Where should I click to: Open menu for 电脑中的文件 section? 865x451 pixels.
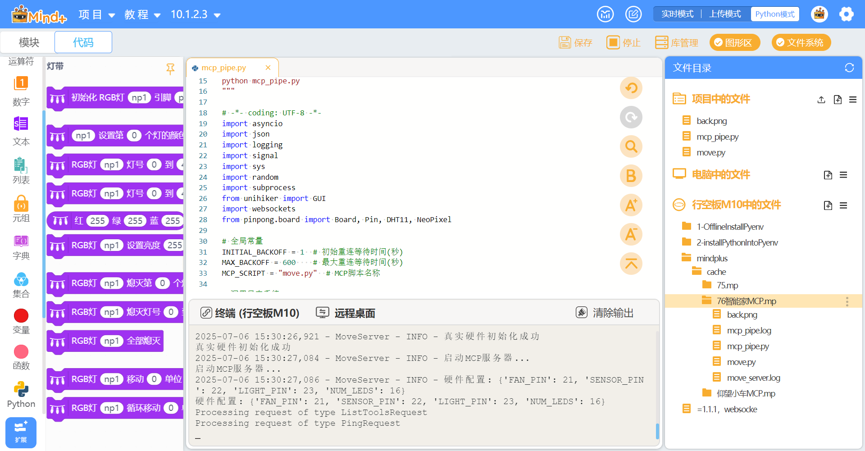843,175
